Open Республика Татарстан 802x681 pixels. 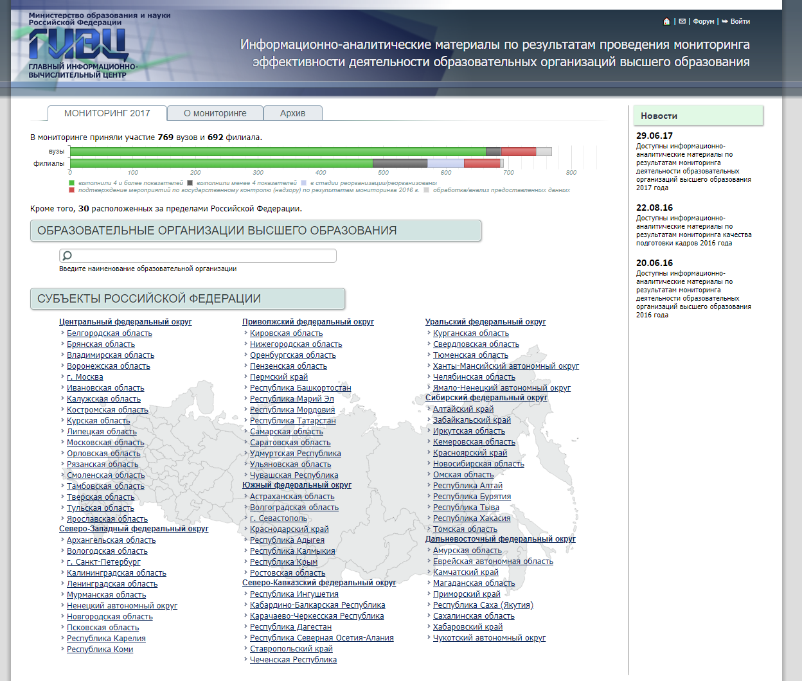click(293, 421)
